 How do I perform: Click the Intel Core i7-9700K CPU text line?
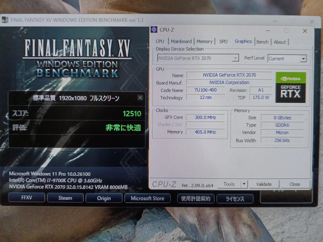click(56, 180)
